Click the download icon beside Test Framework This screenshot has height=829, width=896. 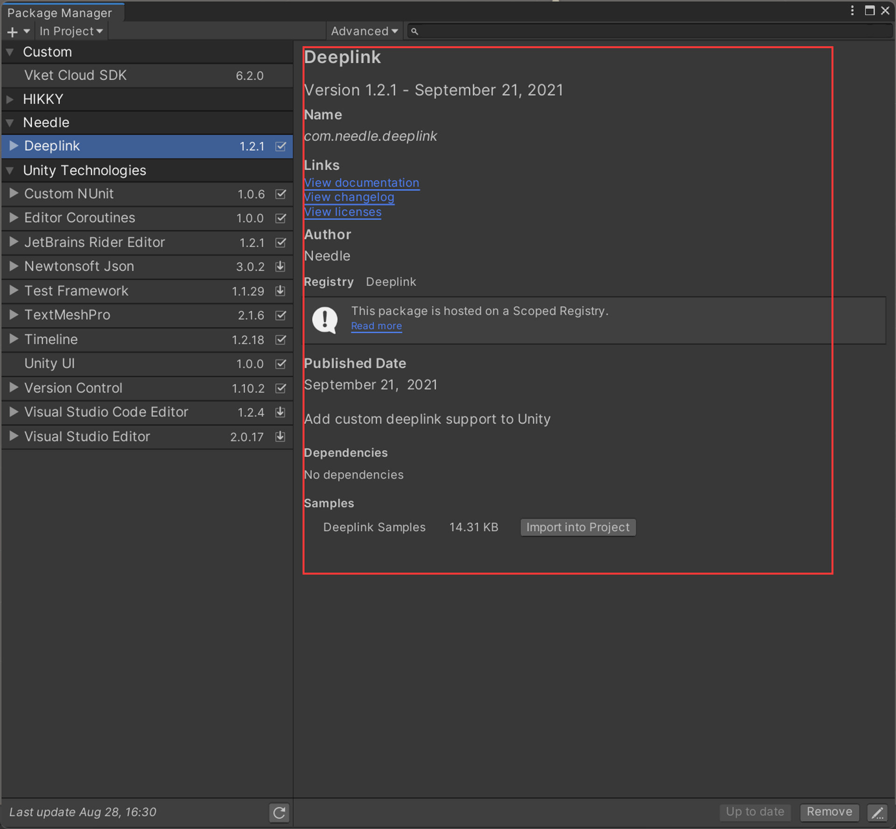[x=280, y=291]
